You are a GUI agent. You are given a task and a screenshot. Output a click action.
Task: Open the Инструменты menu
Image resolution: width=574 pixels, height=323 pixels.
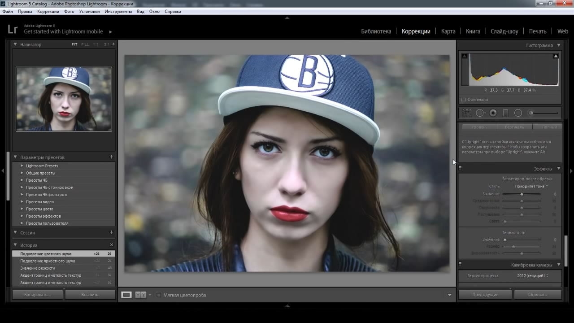[118, 11]
